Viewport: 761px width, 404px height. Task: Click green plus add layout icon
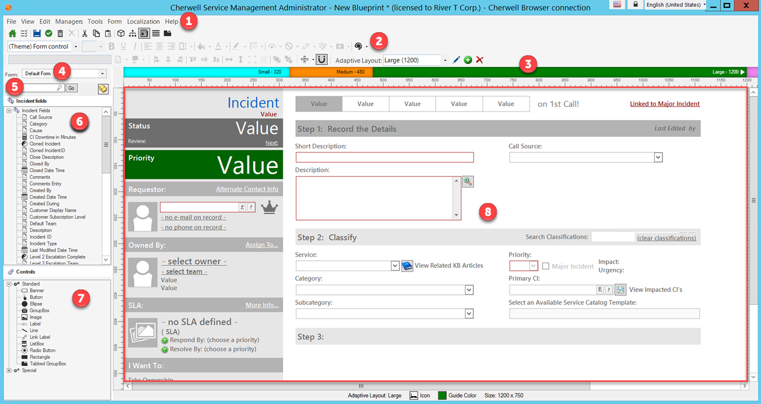click(x=468, y=60)
